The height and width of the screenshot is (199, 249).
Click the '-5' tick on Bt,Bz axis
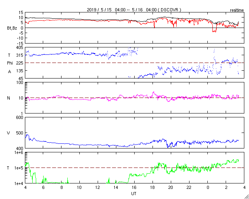[21, 33]
